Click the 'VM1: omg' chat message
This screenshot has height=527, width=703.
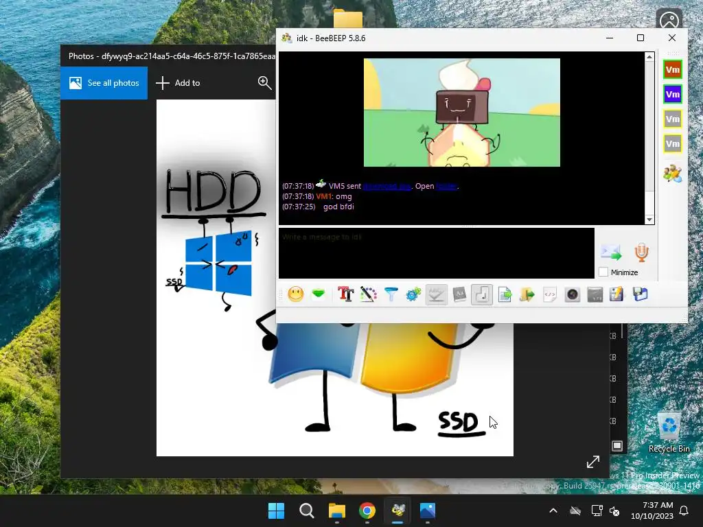click(334, 196)
